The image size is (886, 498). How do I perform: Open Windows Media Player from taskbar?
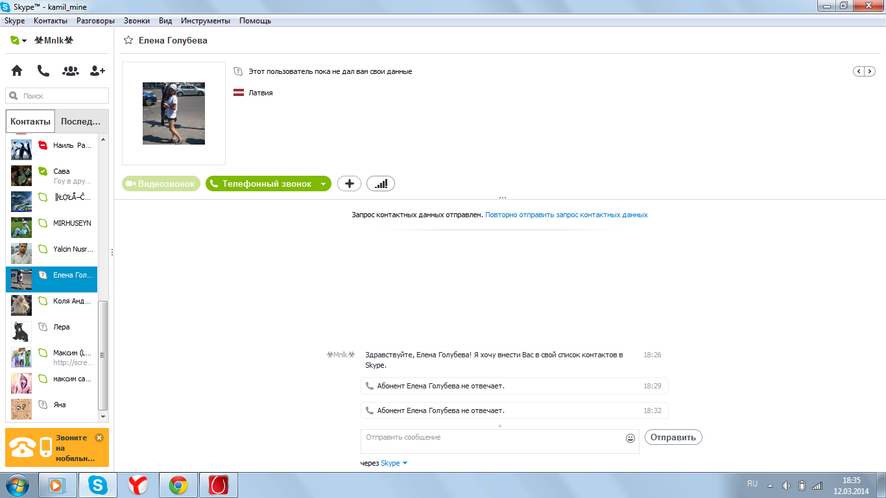[x=58, y=485]
